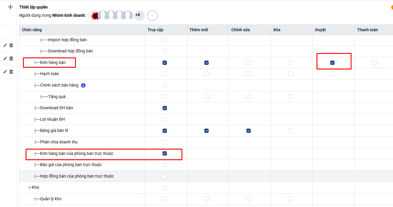Click the red flower user avatar
393x207 pixels.
coord(94,16)
